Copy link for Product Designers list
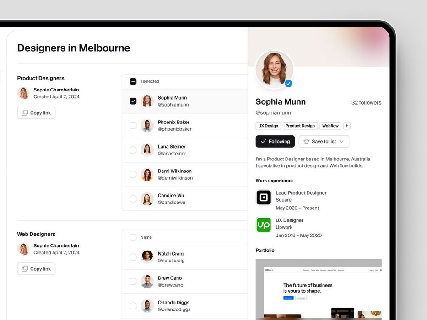 [36, 113]
